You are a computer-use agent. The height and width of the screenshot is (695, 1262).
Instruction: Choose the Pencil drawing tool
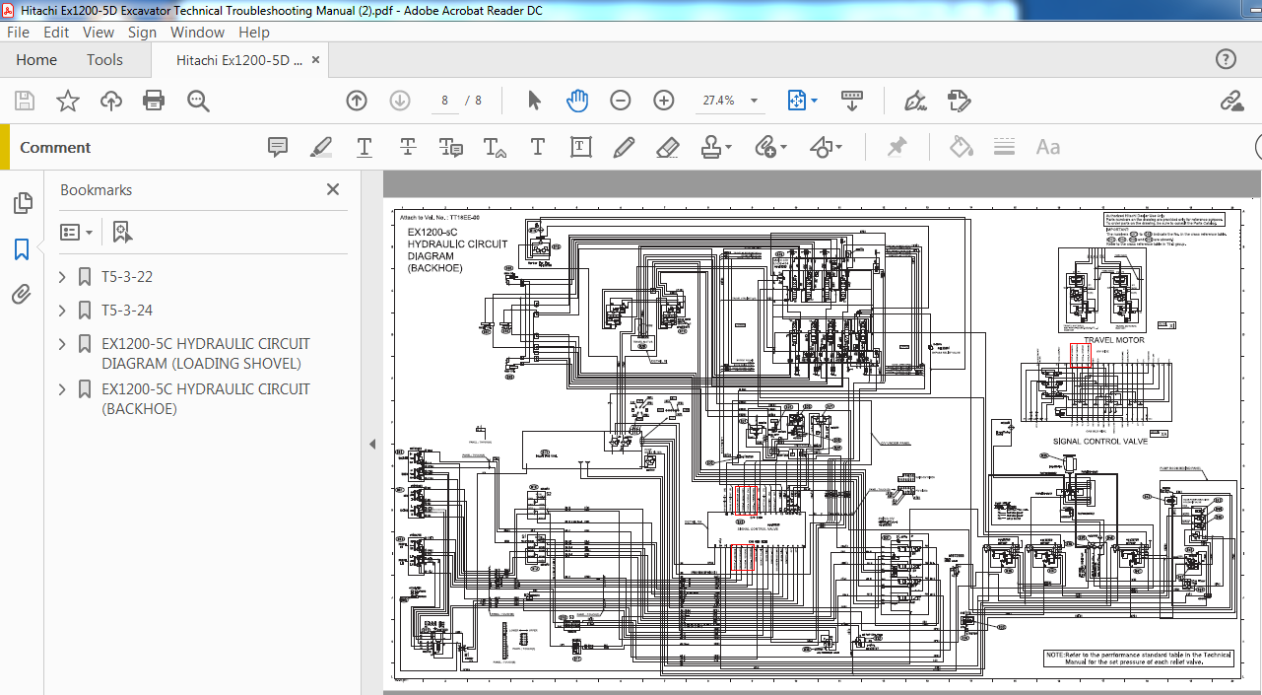[624, 147]
